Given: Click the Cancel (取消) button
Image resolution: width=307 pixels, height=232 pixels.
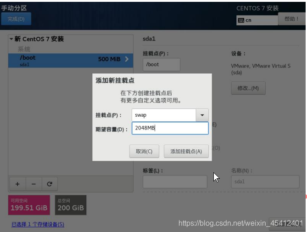Looking at the screenshot, I should (x=144, y=151).
